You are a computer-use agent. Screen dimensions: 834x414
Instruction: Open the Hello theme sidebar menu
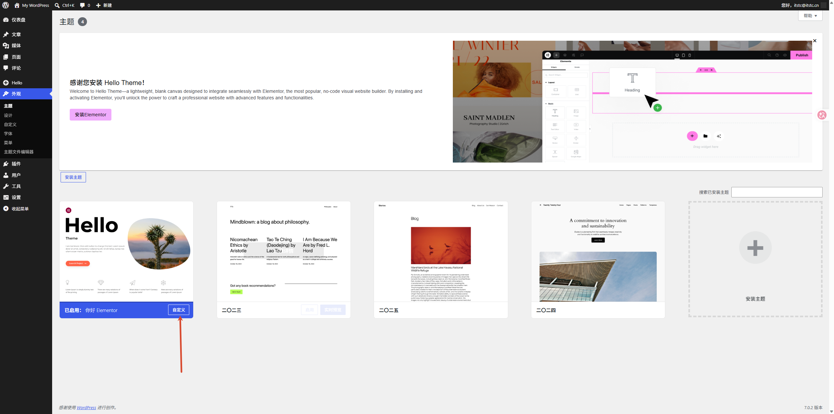[x=26, y=83]
